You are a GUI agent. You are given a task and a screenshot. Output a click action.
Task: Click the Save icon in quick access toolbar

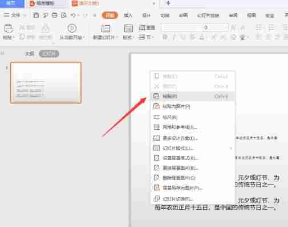click(x=35, y=15)
